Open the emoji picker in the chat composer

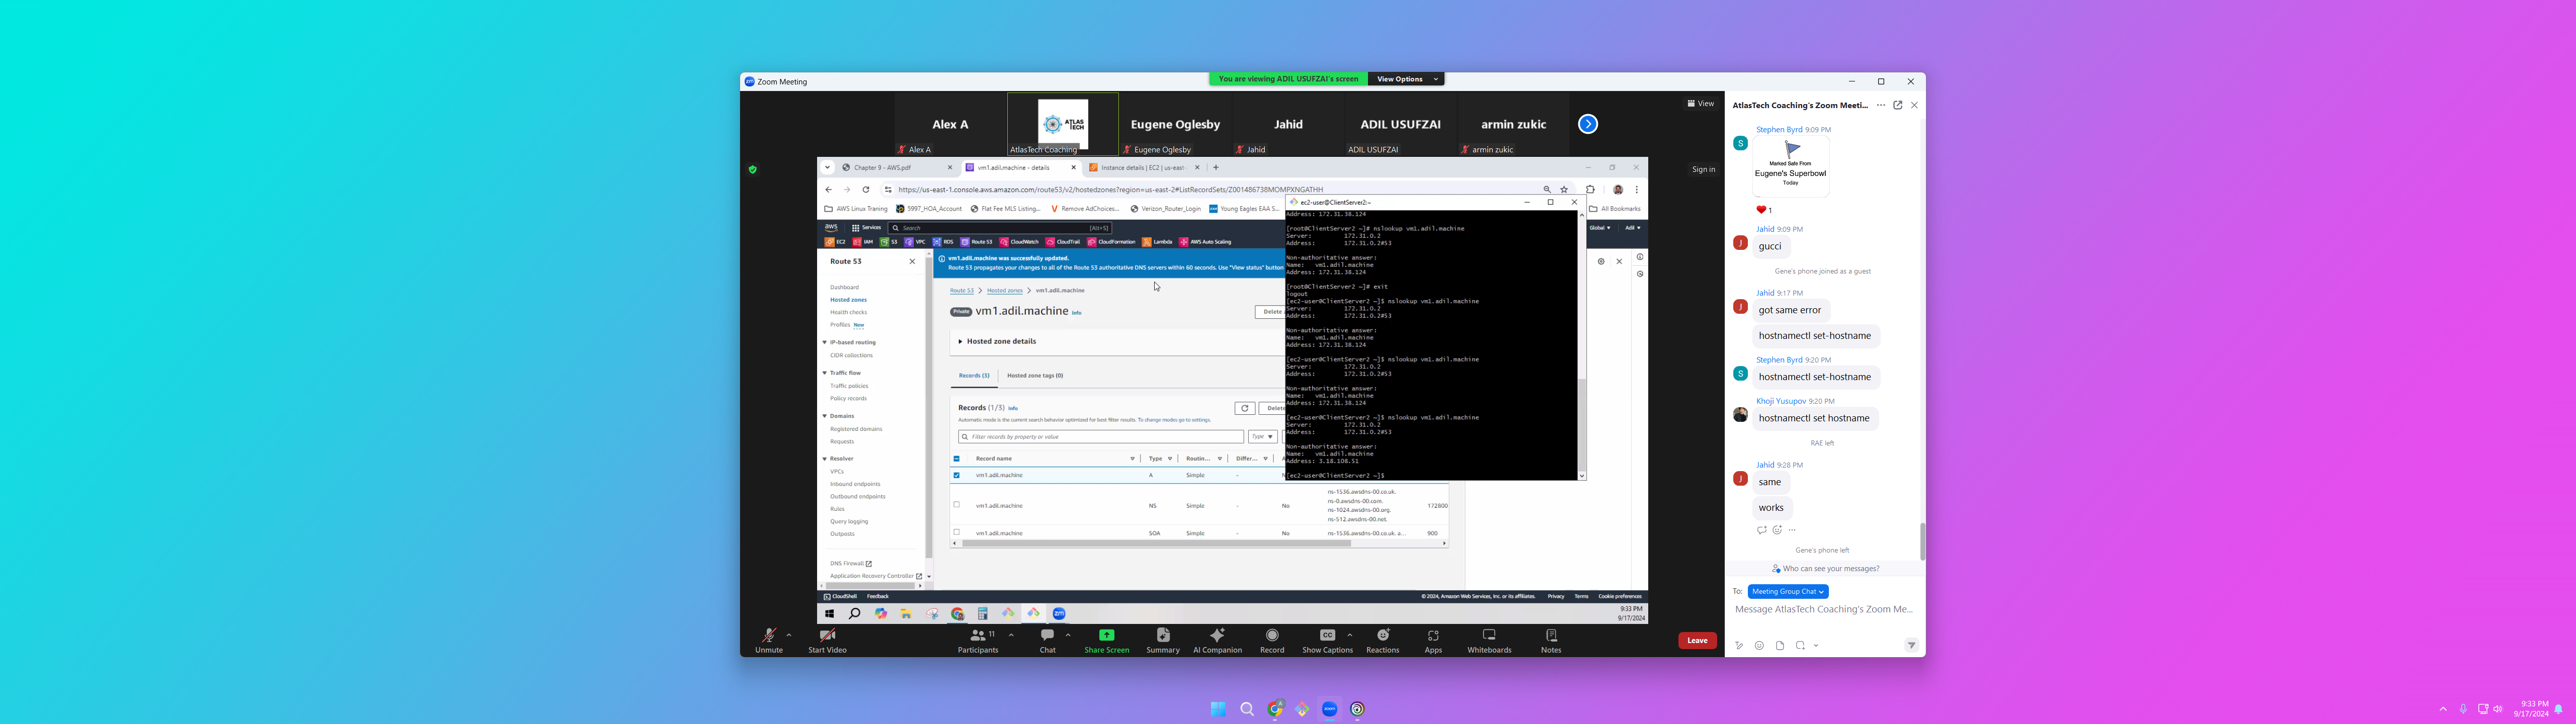(x=1759, y=646)
